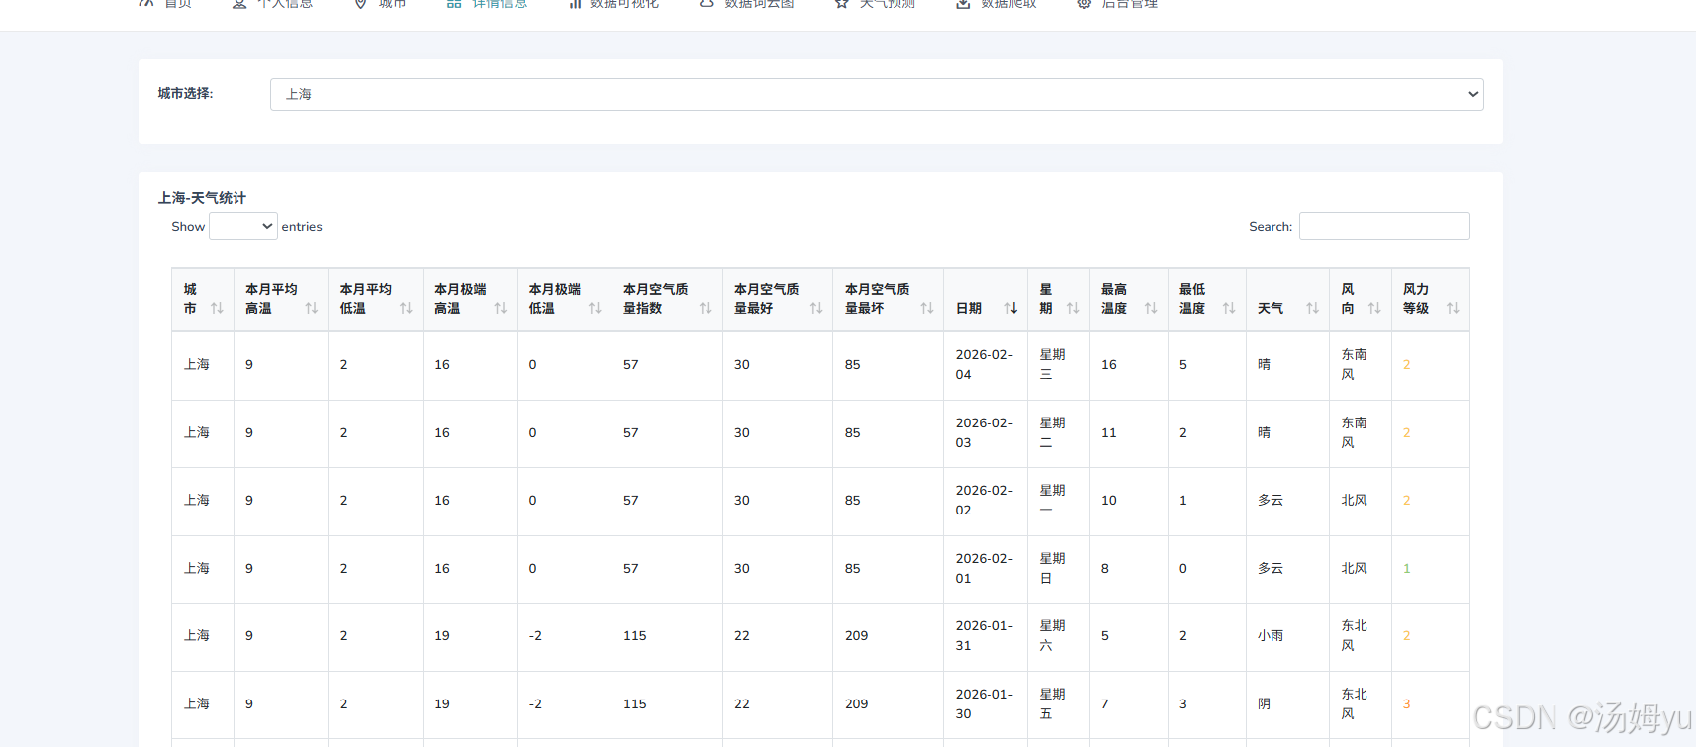Image resolution: width=1696 pixels, height=747 pixels.
Task: Click the 风力等级 column header
Action: (x=1430, y=300)
